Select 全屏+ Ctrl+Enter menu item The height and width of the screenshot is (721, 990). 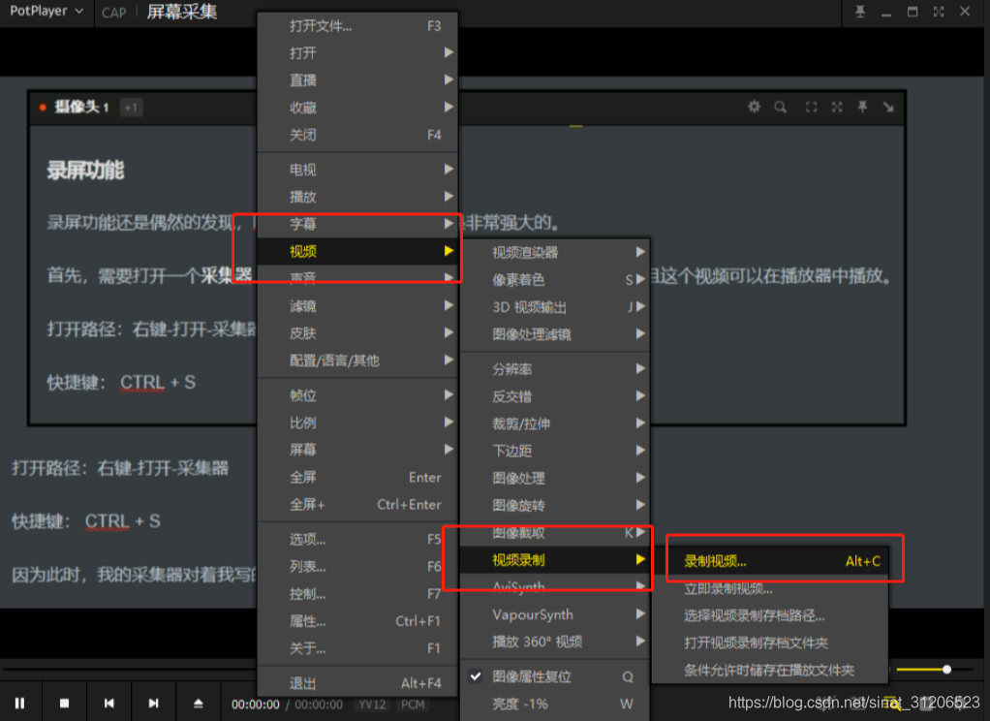pyautogui.click(x=357, y=504)
